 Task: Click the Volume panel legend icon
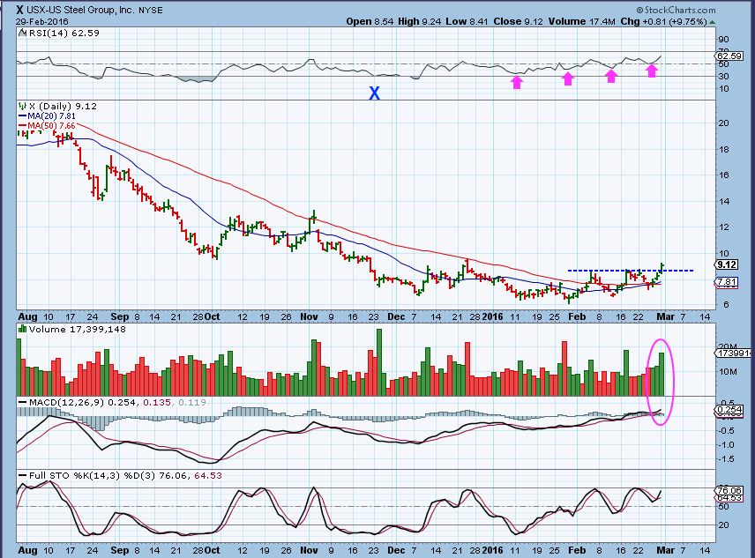coord(22,329)
